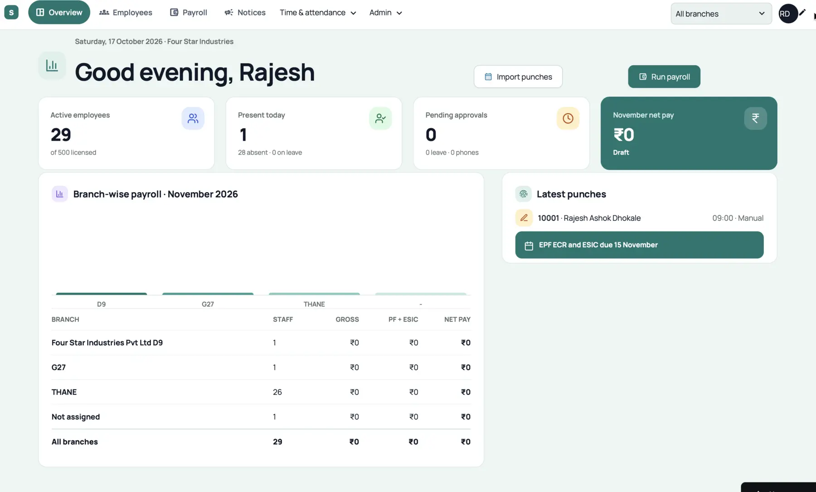Click the 26 staff count for THANE
Screen dimensions: 816x492
pyautogui.click(x=277, y=392)
